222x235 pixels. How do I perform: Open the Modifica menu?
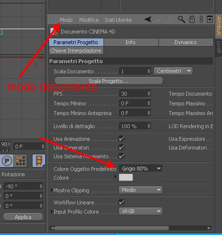tap(89, 20)
